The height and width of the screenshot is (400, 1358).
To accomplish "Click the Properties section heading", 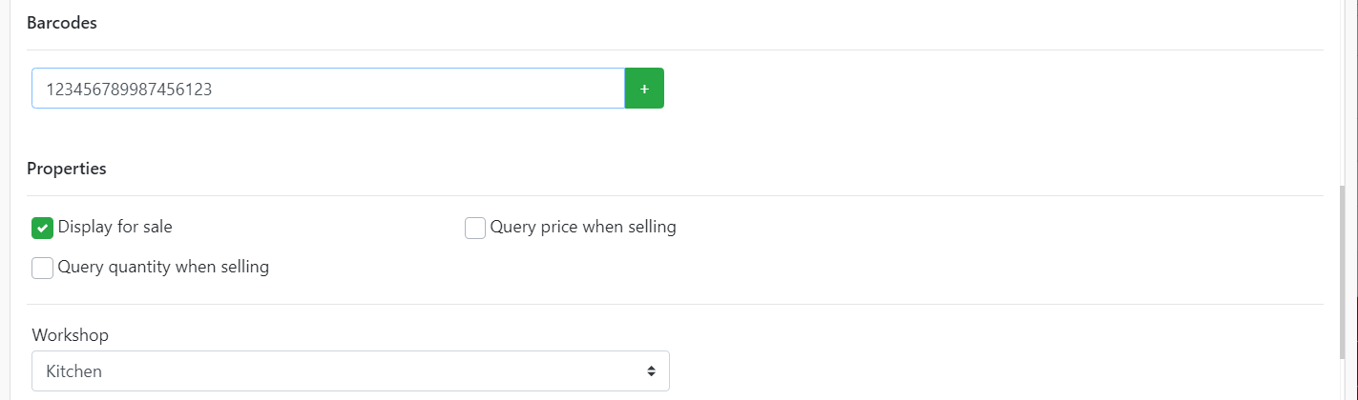I will point(67,170).
